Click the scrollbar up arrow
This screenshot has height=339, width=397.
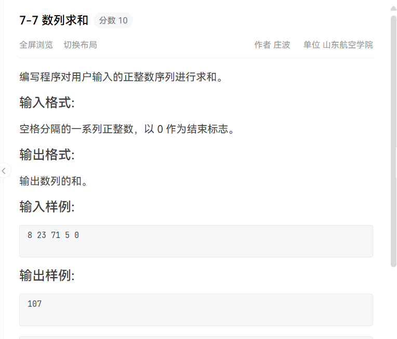[x=393, y=9]
